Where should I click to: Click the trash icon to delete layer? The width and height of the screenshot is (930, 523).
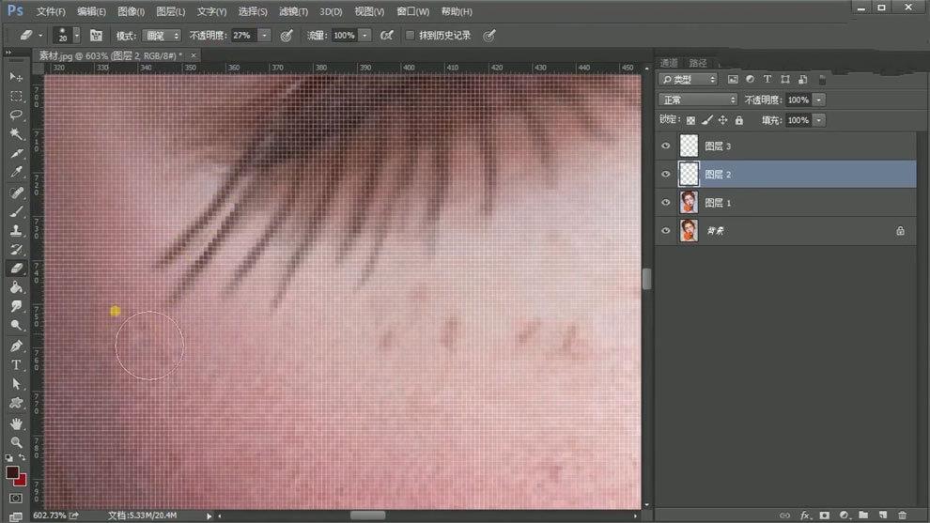click(x=902, y=515)
